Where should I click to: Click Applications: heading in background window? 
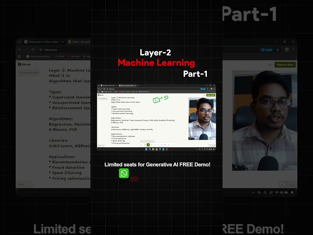coord(62,157)
